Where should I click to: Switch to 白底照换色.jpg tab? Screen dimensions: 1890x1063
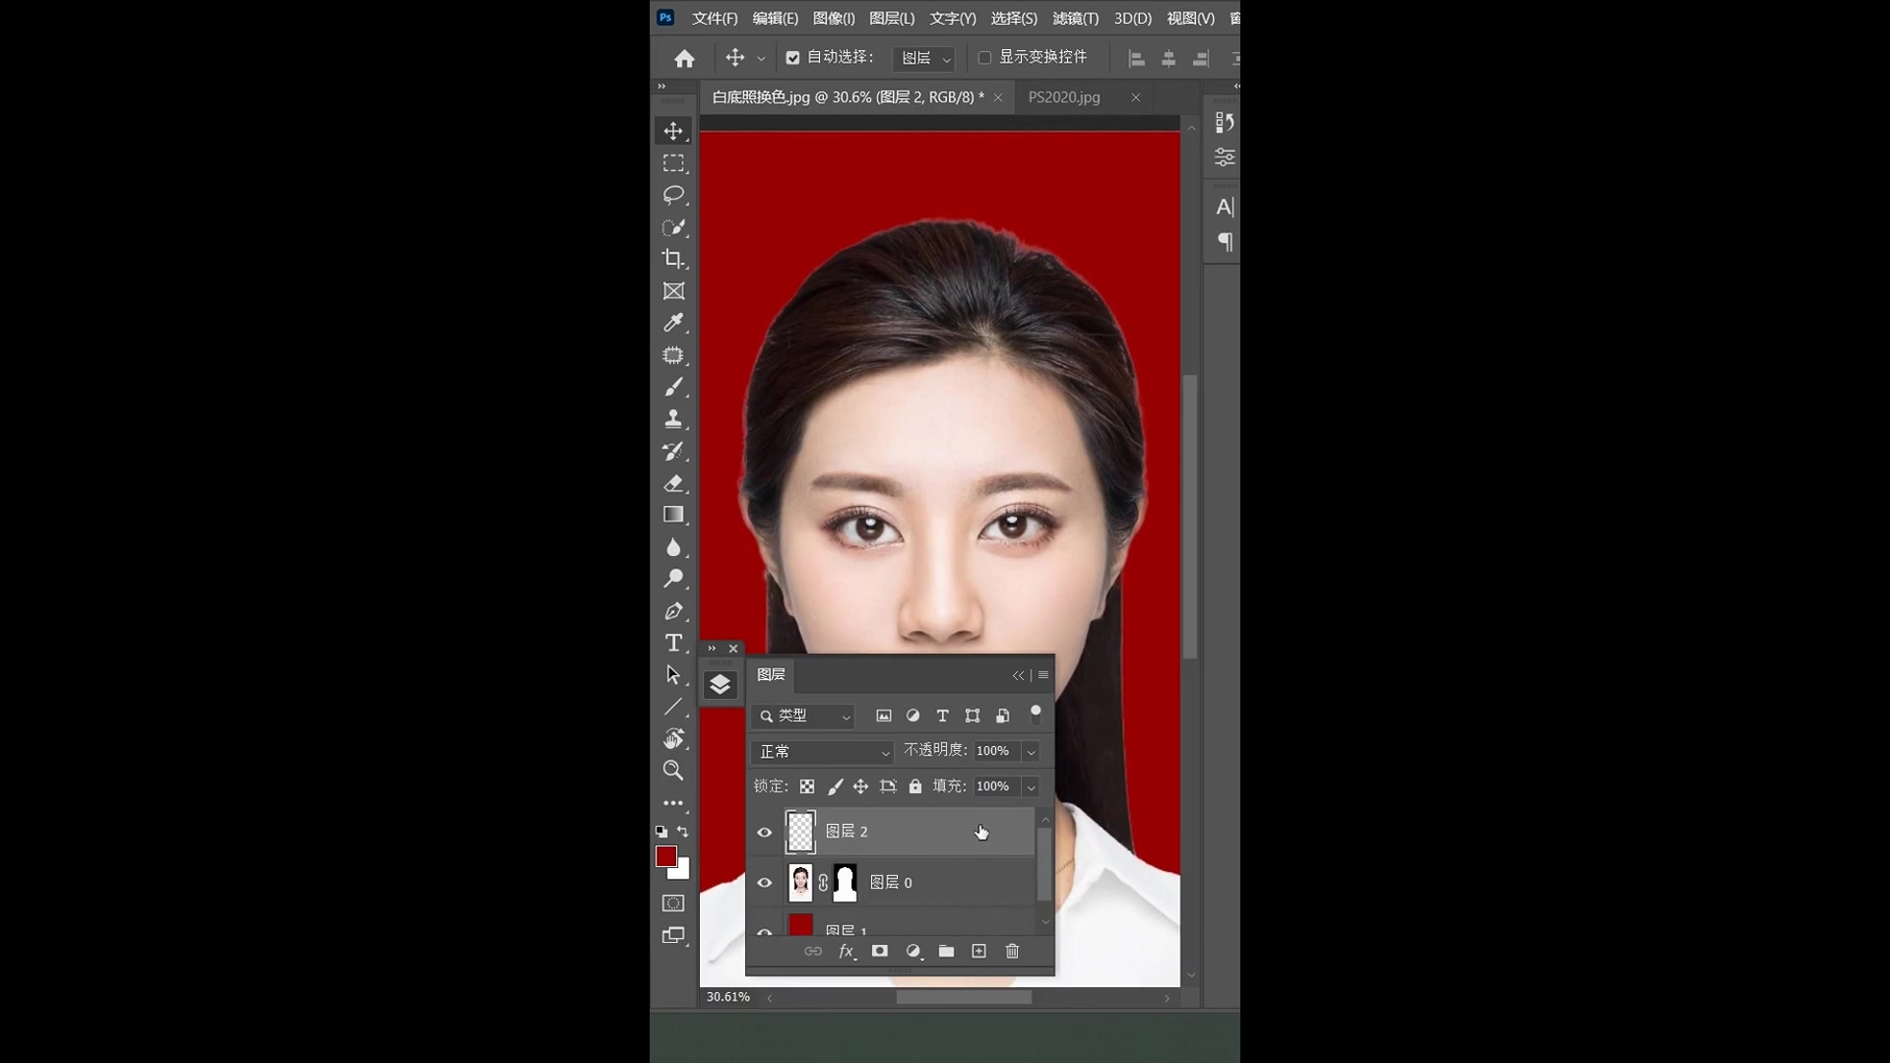(844, 97)
